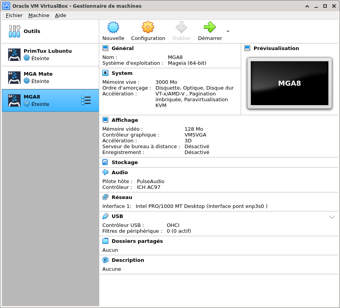Roll up the window with caret button
The image size is (340, 308).
coord(307,6)
